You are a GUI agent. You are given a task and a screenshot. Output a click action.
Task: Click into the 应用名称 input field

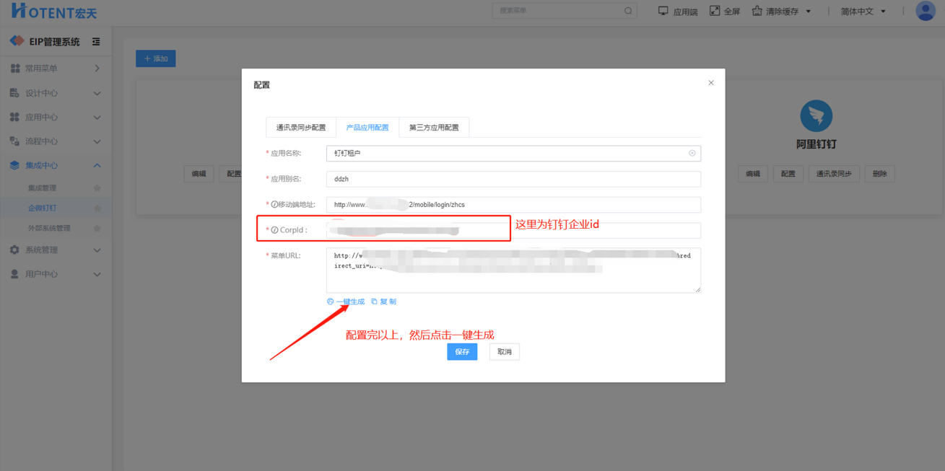tap(513, 154)
